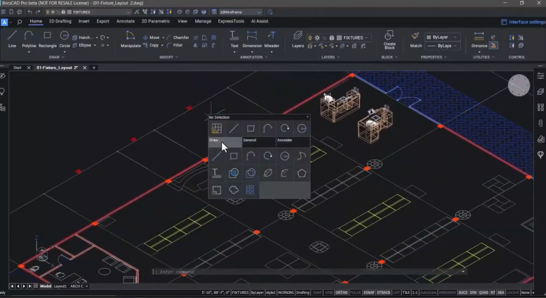This screenshot has height=298, width=546.
Task: Switch to the Annotate ribbon tab
Action: [x=126, y=21]
